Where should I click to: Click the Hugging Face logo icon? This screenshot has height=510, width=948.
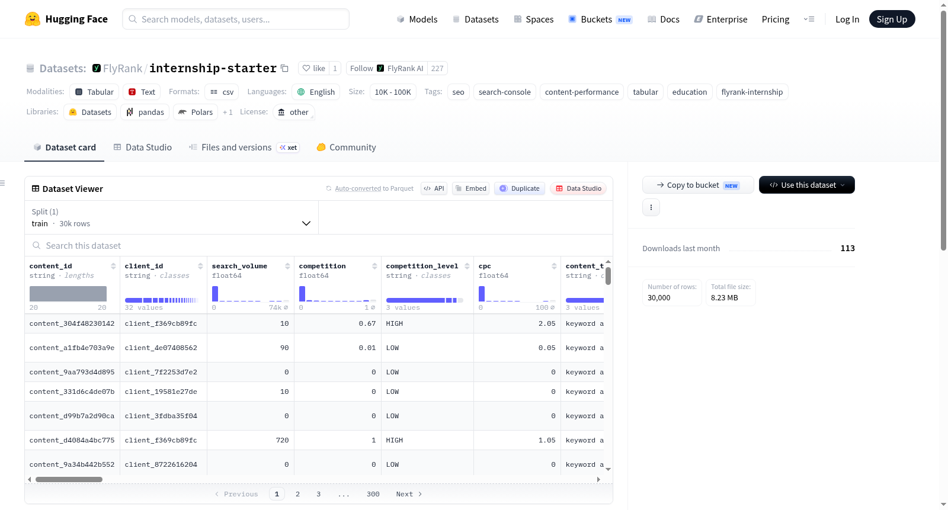click(x=33, y=19)
